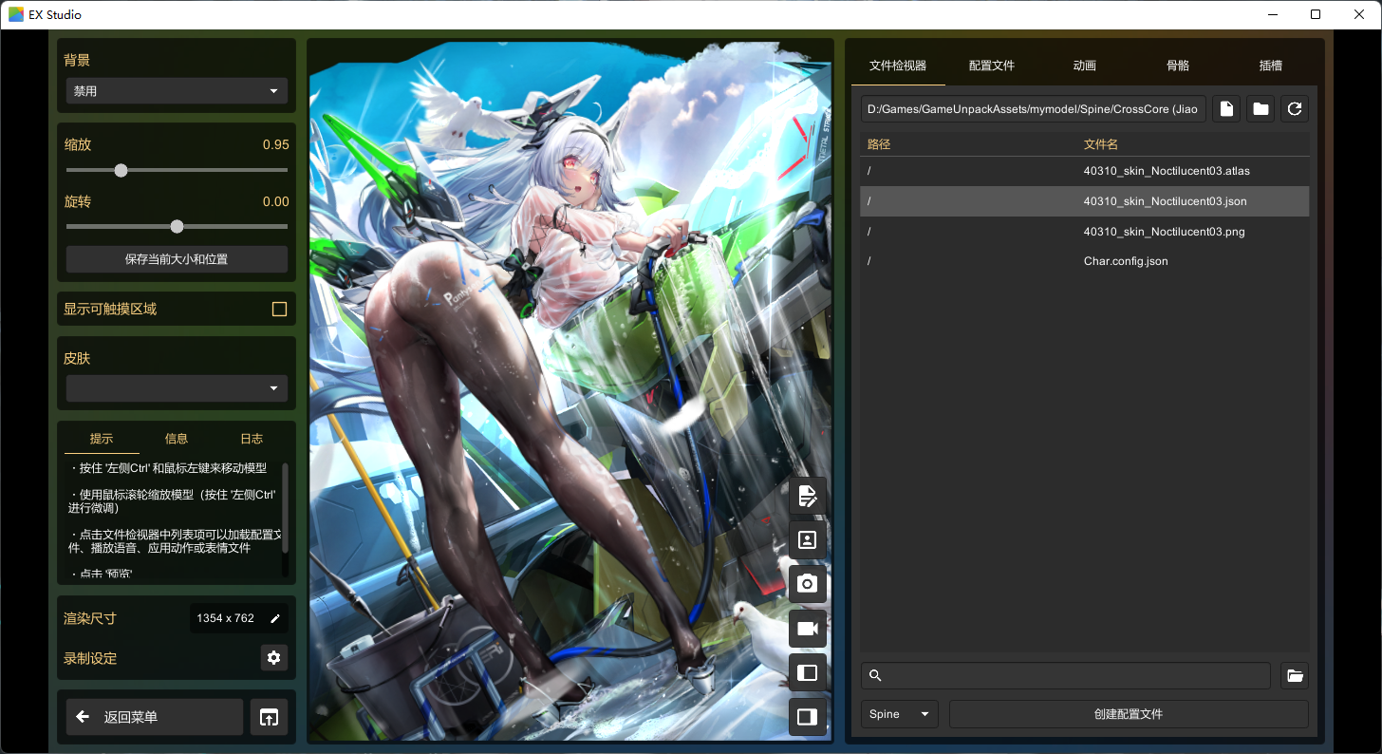Open the 背景 dropdown showing 禁用
Viewport: 1382px width, 754px height.
coord(177,91)
